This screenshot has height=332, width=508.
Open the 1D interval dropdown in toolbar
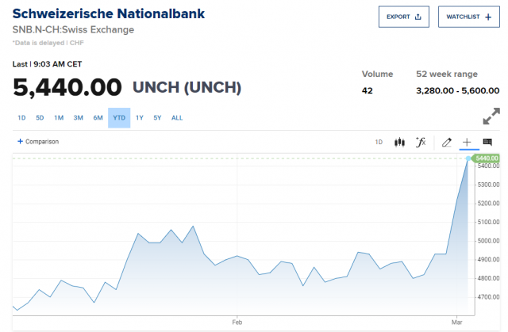tap(379, 142)
